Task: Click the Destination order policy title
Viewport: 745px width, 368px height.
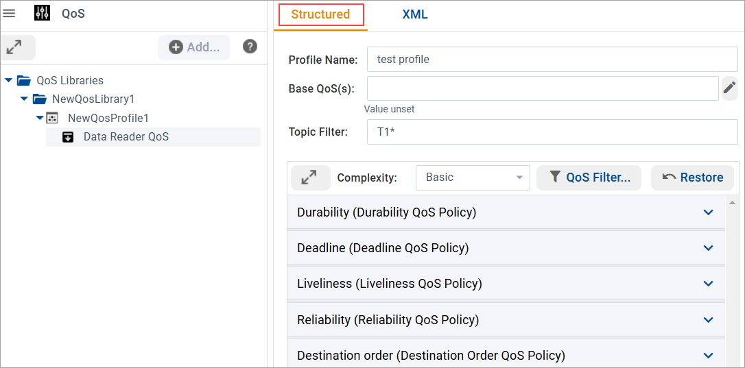Action: point(431,355)
